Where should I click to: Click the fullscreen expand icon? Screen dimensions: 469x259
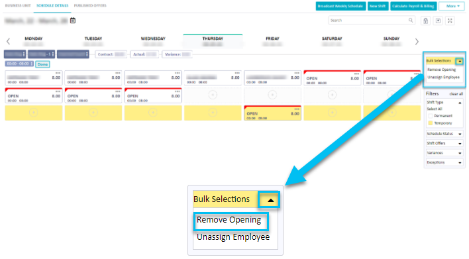tap(450, 21)
